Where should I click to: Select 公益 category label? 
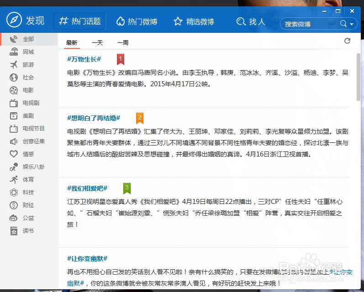(28, 218)
